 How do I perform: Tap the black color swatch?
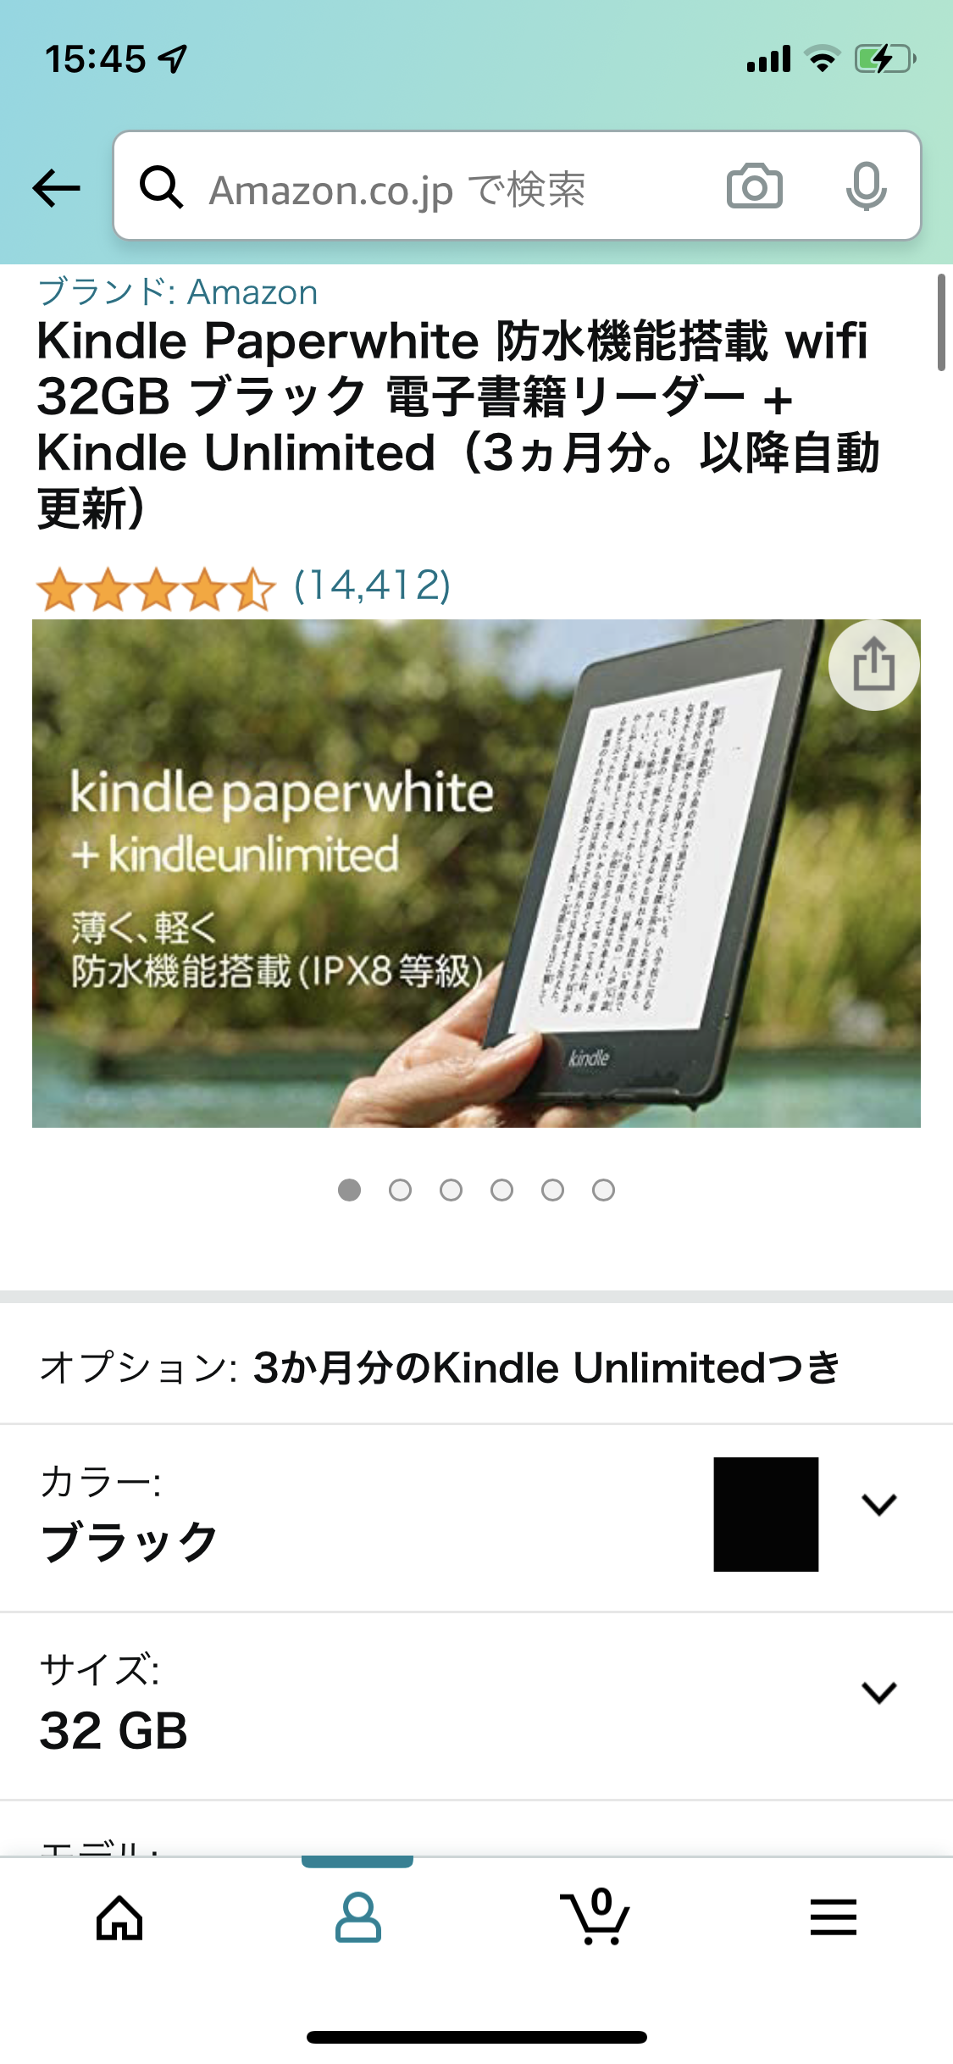[766, 1514]
